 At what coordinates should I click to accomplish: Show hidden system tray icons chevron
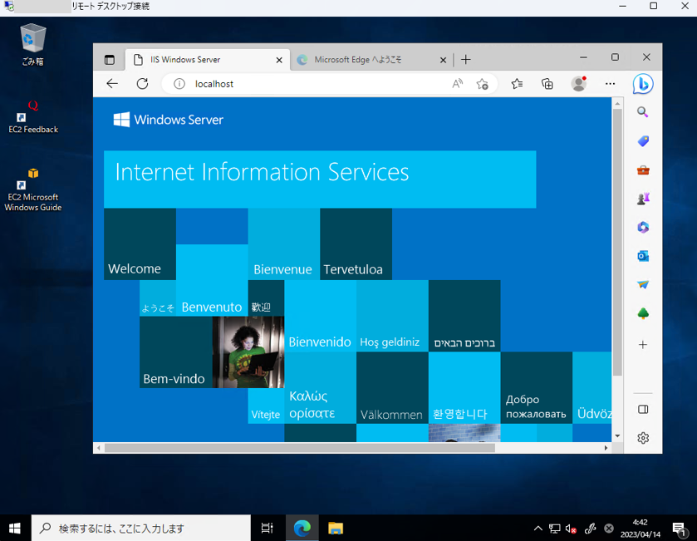(537, 528)
